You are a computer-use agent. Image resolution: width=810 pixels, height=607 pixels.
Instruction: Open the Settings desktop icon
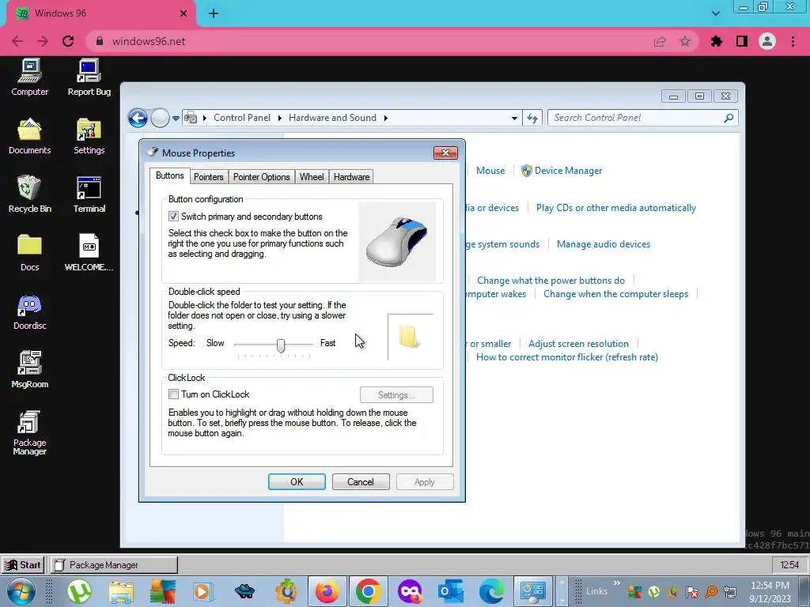tap(89, 136)
